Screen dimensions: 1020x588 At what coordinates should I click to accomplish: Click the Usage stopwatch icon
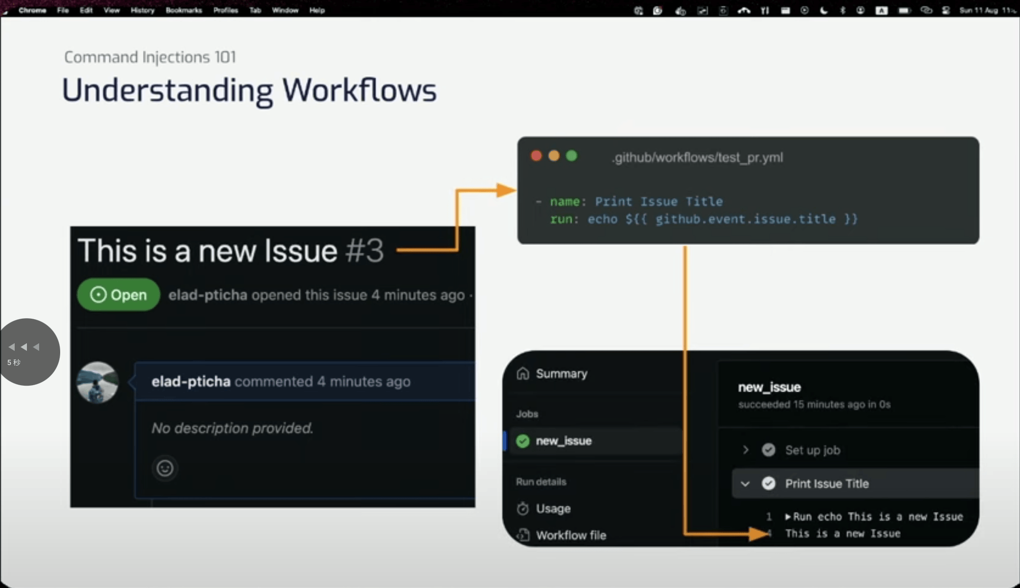(x=522, y=508)
